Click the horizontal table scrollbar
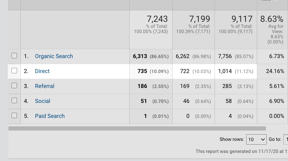The height and width of the screenshot is (161, 288). click(x=137, y=129)
